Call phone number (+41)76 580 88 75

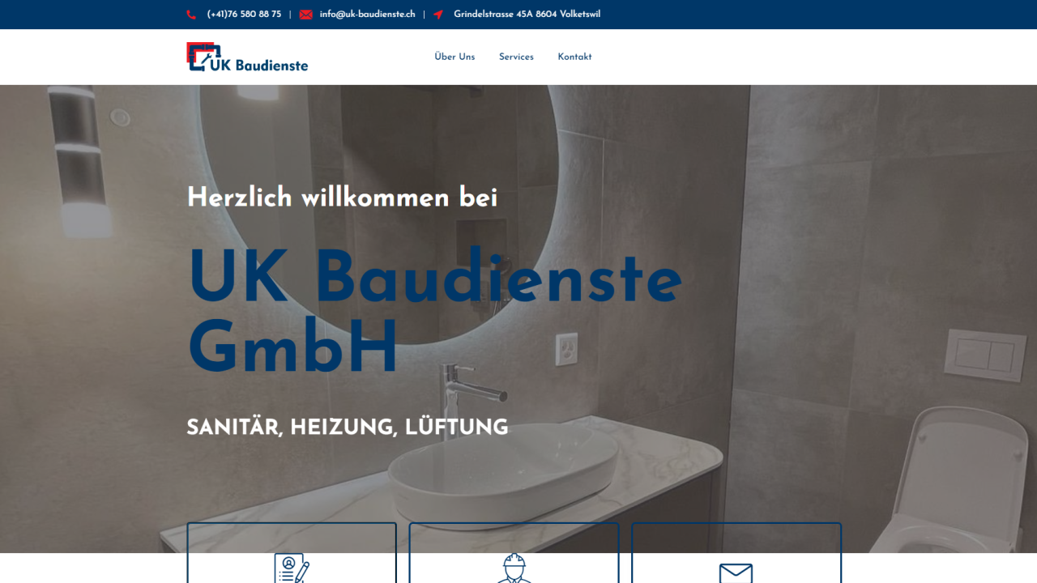(244, 15)
